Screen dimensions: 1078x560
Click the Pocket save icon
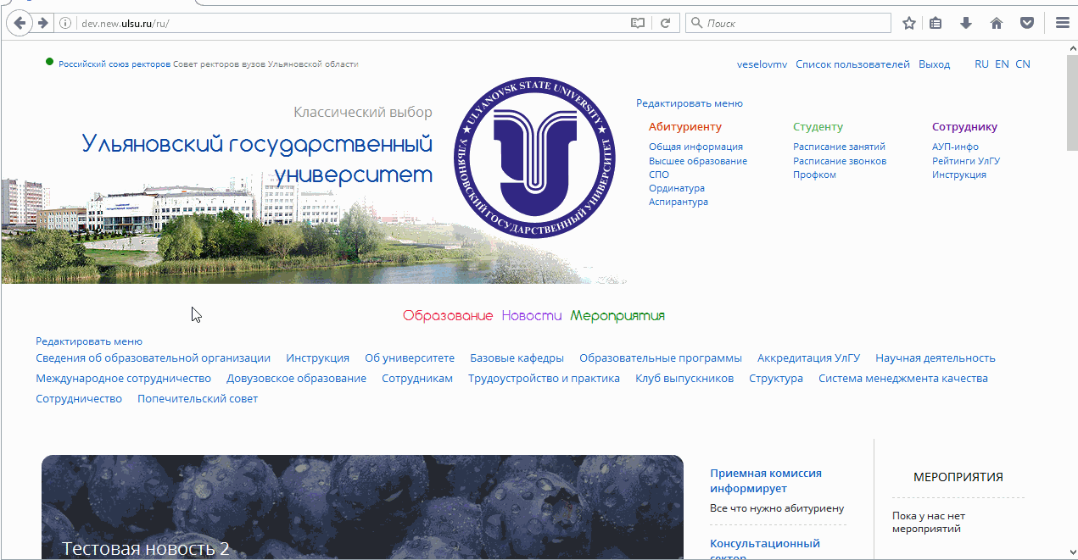1027,23
